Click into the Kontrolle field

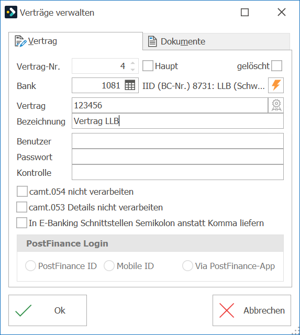pos(177,172)
